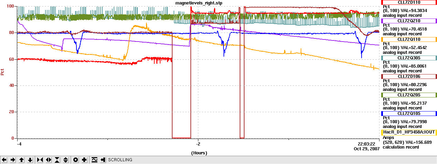Click the Amps unit label
Viewport: 437px width, 164px height.
point(389,137)
